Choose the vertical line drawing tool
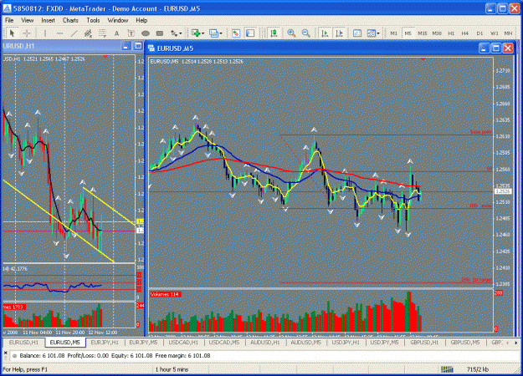This screenshot has width=523, height=376. click(45, 33)
